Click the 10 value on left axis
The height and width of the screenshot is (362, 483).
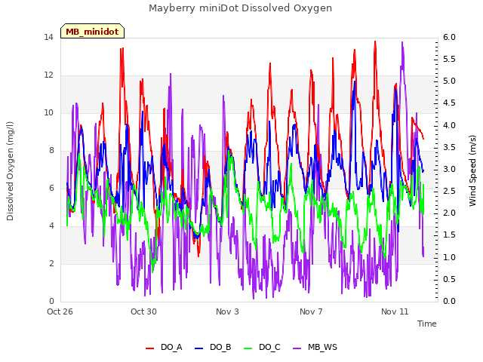tap(48, 112)
